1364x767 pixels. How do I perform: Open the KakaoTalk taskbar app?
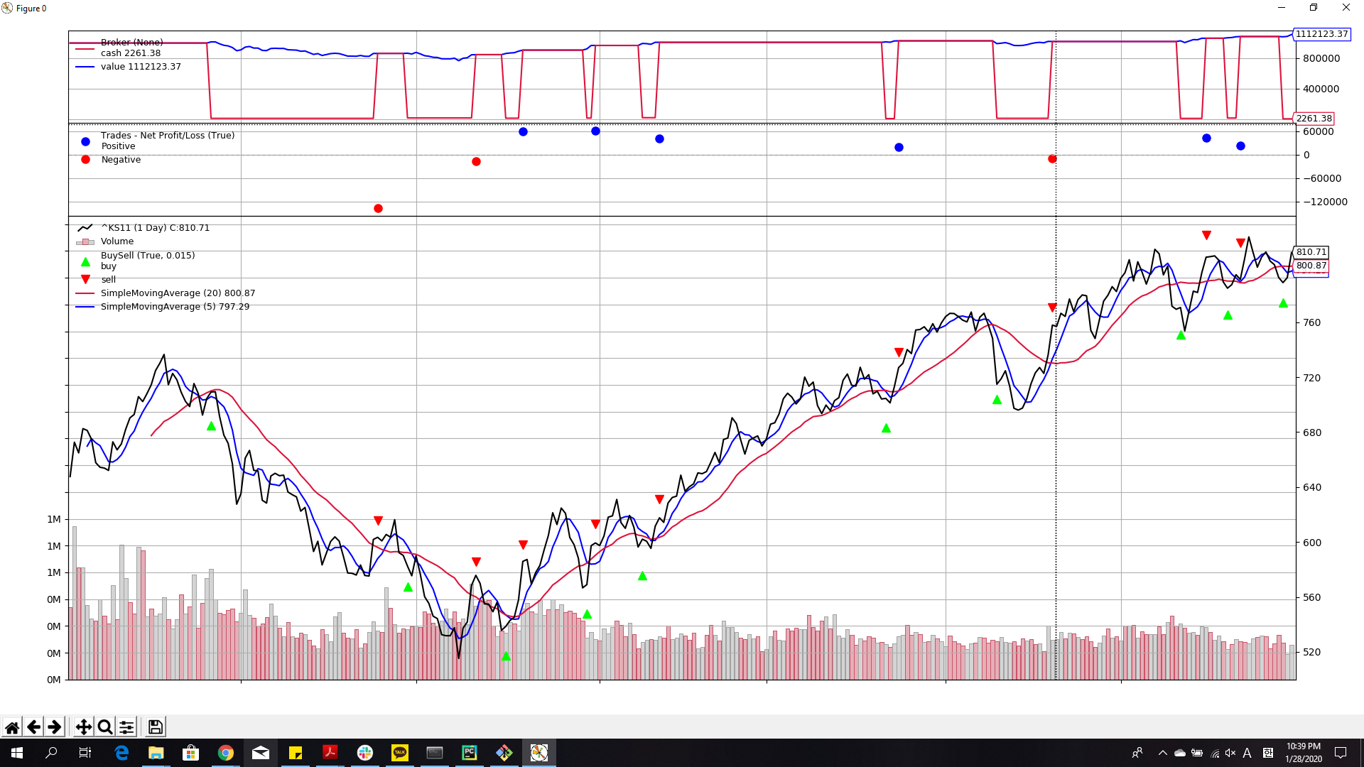pos(400,753)
